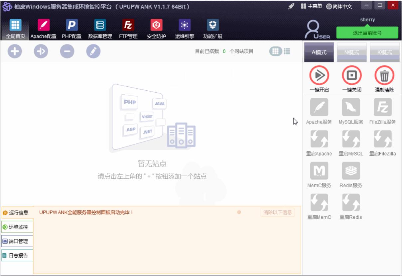The image size is (402, 276).
Task: Open 安全防护 security section
Action: [x=156, y=29]
